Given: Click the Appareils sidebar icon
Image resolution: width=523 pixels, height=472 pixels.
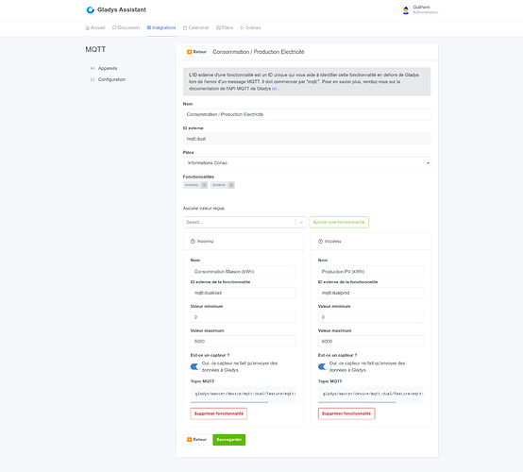Looking at the screenshot, I should [x=93, y=68].
